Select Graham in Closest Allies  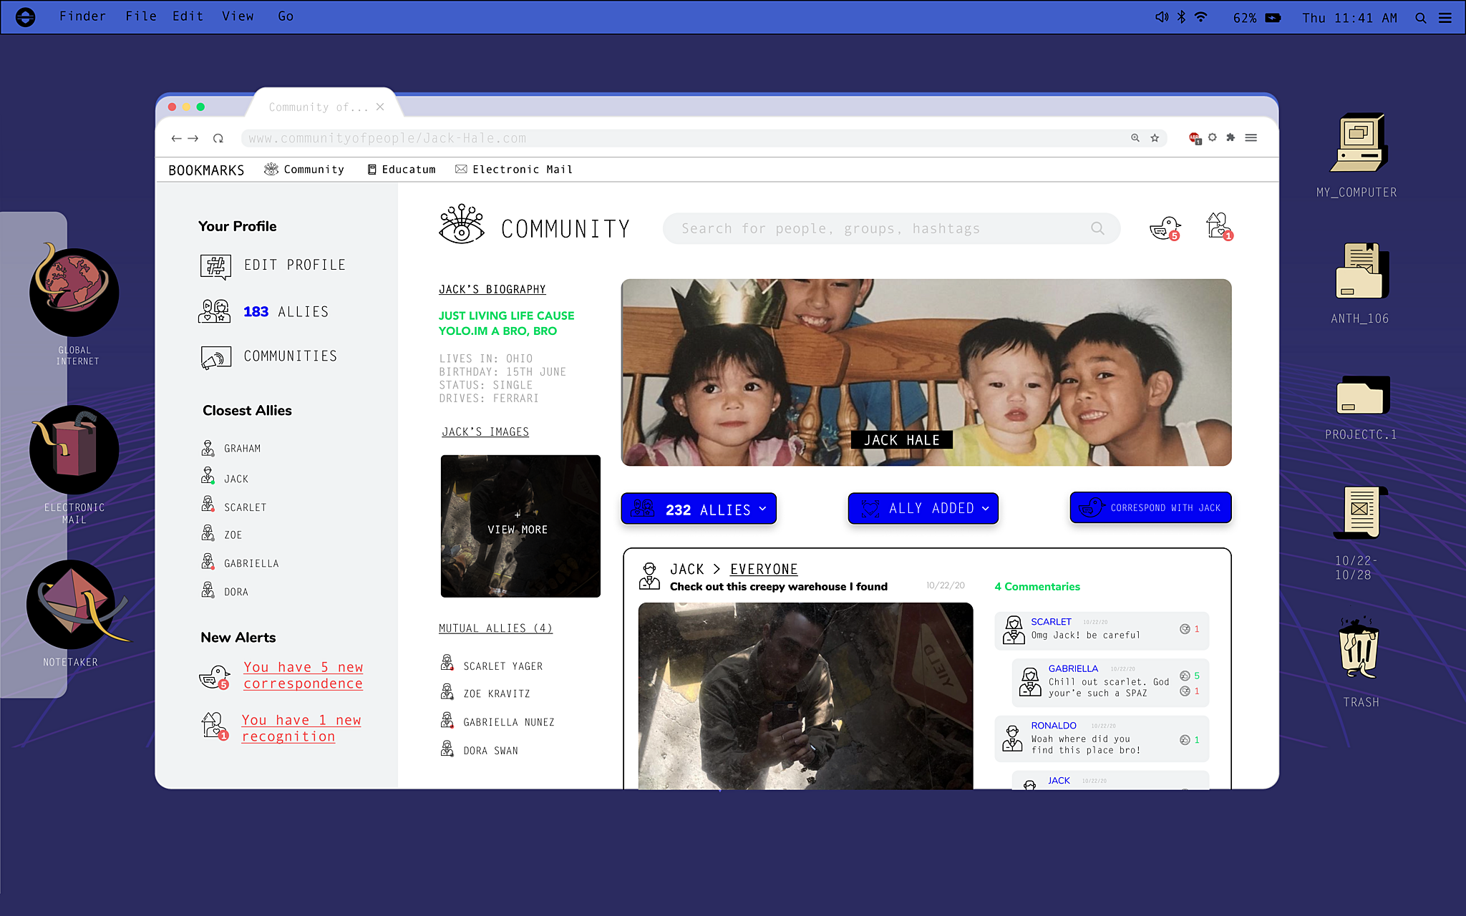(x=231, y=449)
